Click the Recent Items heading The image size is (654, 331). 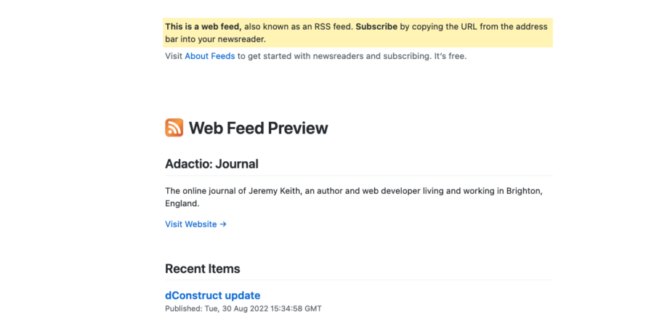pos(202,269)
